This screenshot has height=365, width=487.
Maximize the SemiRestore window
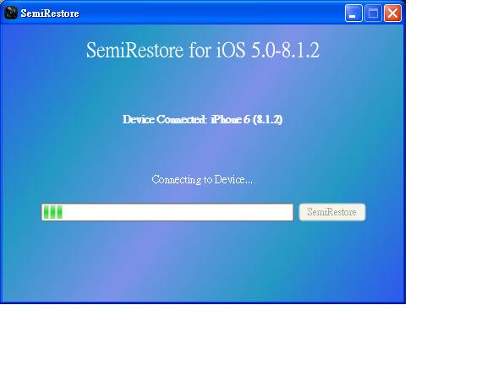click(373, 14)
